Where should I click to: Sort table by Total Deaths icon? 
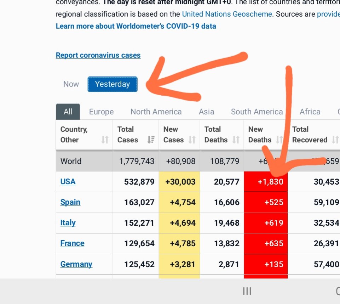236,140
